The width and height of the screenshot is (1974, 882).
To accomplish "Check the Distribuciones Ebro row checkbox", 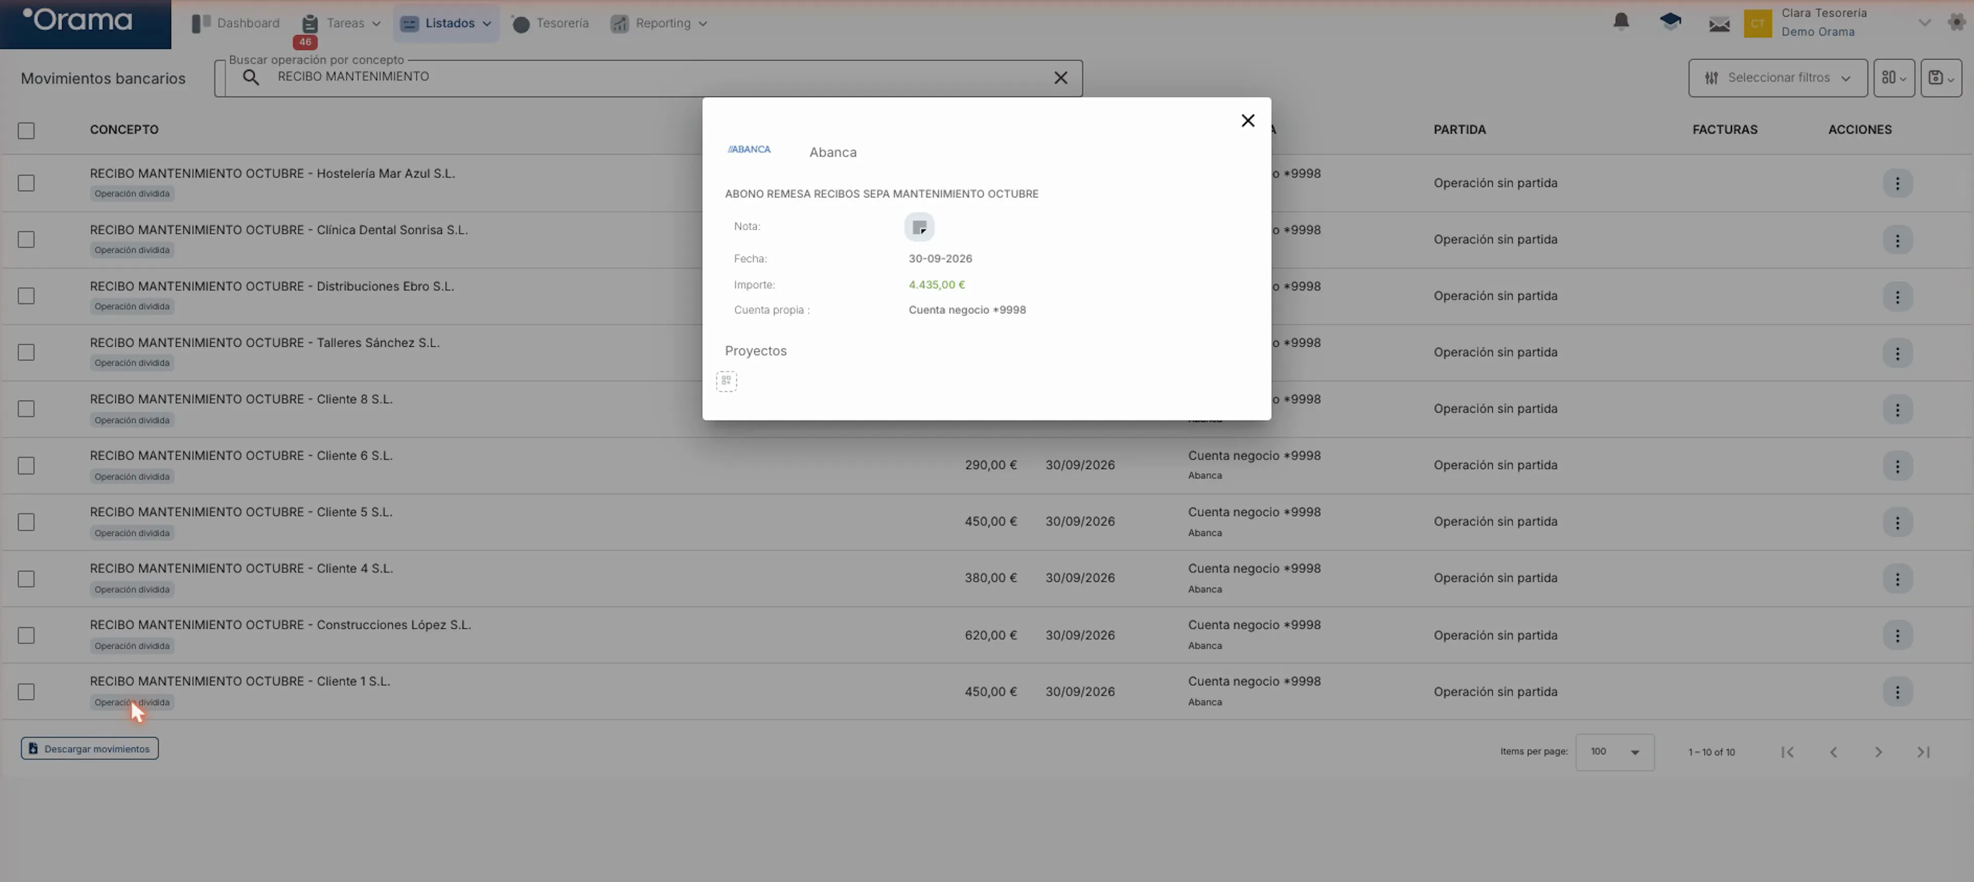I will [26, 295].
